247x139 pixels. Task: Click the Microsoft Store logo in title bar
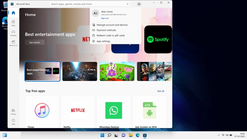[x=12, y=4]
